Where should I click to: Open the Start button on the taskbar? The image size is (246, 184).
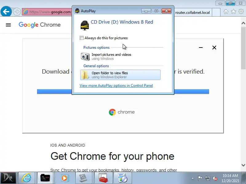8,178
